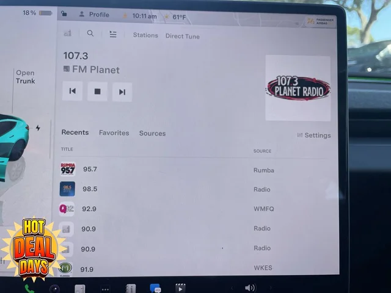Open the Camera app

(54, 289)
